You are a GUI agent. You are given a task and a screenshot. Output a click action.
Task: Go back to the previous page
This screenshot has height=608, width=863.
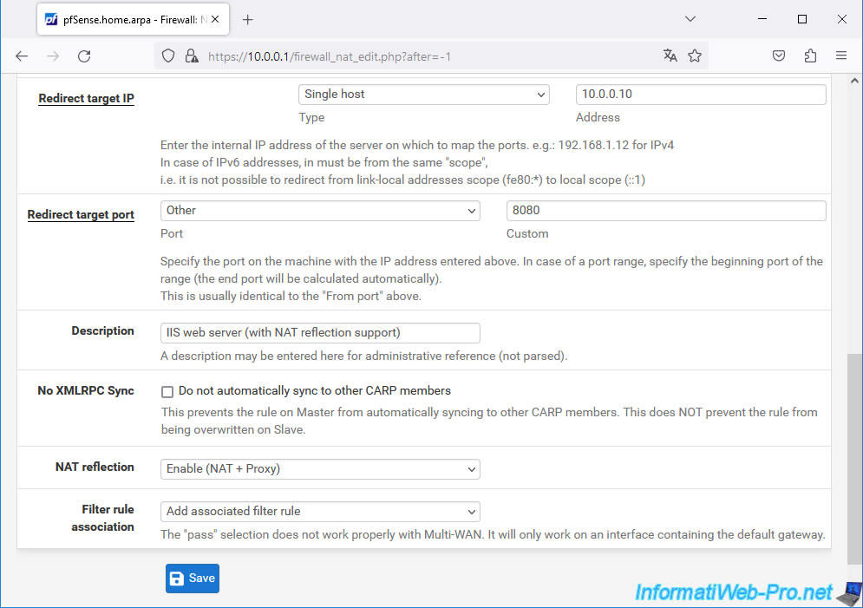(22, 56)
